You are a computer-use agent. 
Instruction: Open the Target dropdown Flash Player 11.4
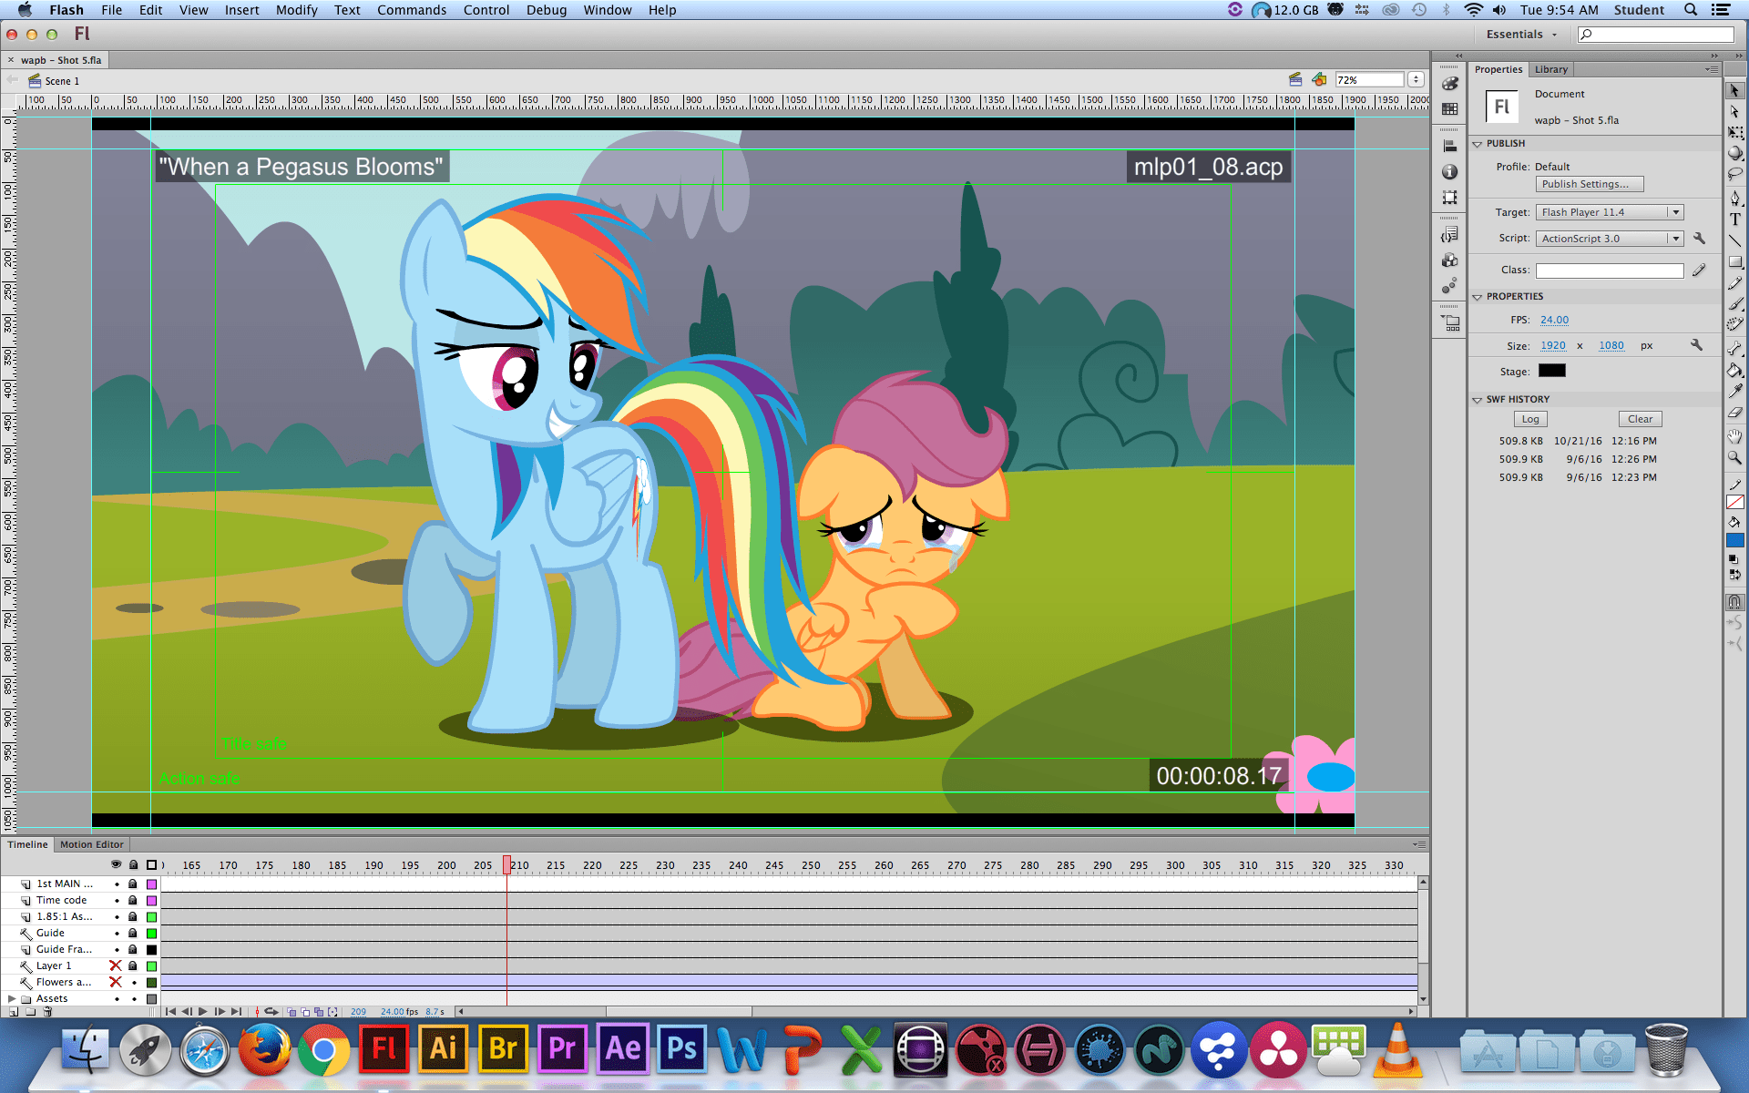pyautogui.click(x=1610, y=212)
